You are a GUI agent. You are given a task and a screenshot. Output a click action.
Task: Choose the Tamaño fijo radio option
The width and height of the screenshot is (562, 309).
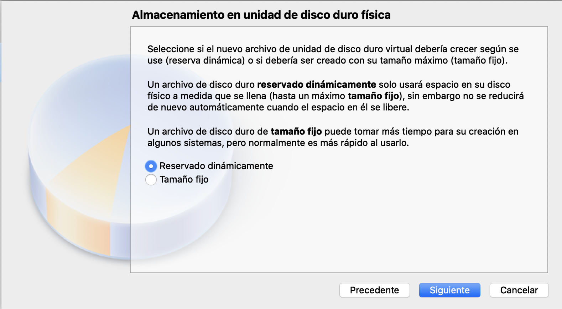[x=151, y=179]
